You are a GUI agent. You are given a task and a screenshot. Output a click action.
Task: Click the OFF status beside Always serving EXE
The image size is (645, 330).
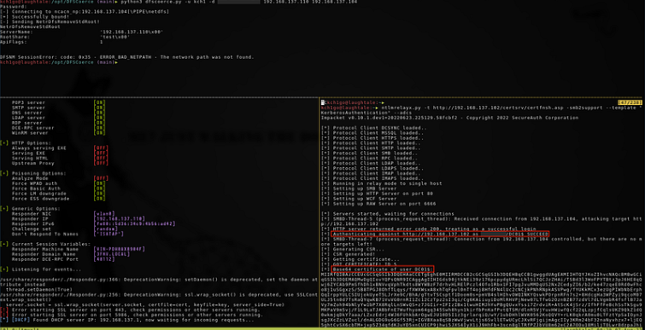[101, 148]
